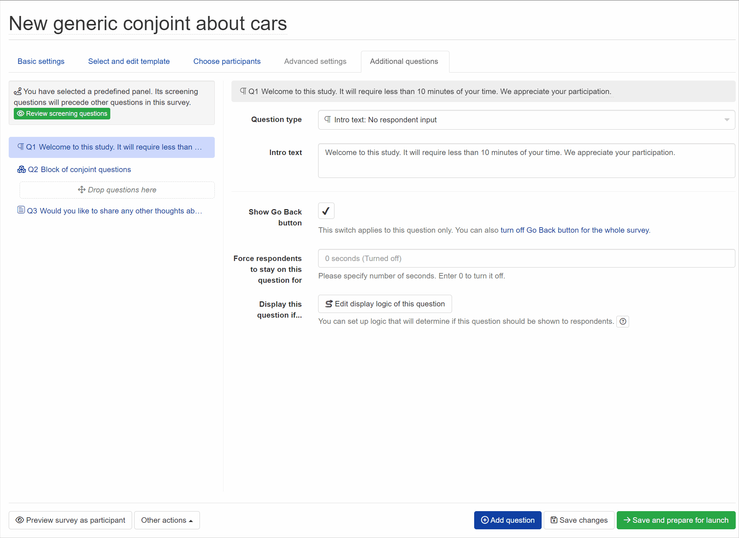Click the Drop questions here area
739x538 pixels.
click(x=117, y=190)
